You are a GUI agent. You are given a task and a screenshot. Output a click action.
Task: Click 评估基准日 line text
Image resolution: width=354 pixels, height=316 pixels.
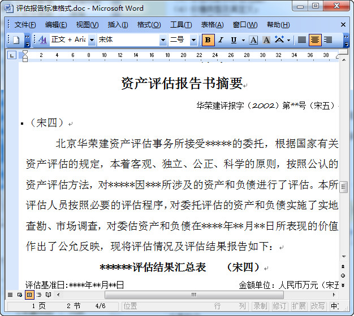[75, 285]
